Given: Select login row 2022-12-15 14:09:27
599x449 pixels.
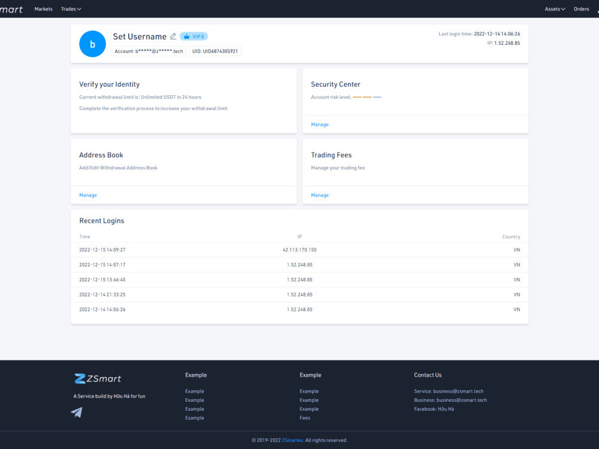Looking at the screenshot, I should [x=299, y=250].
